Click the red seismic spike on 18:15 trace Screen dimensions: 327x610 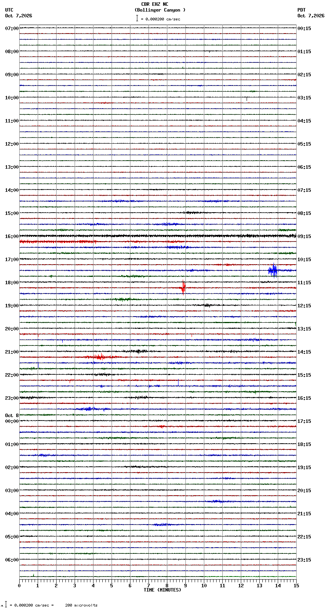(184, 287)
